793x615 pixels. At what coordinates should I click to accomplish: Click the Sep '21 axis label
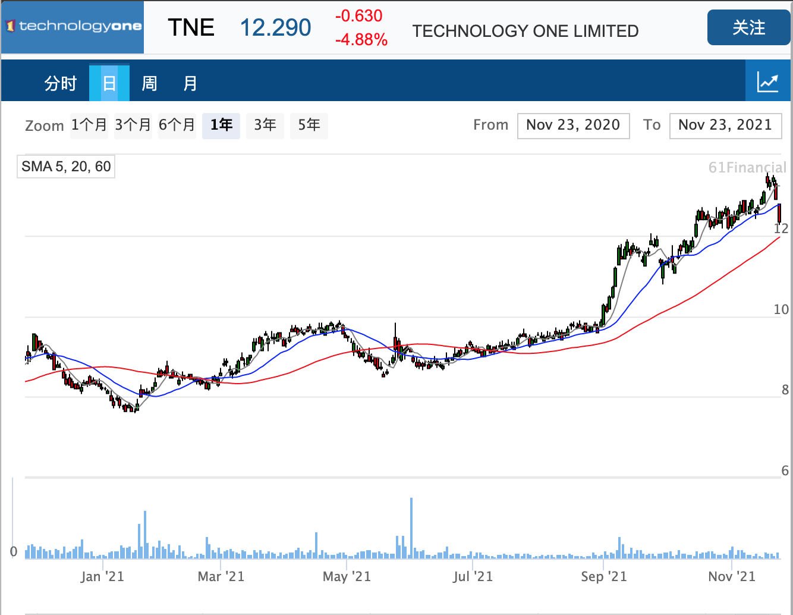[x=604, y=576]
